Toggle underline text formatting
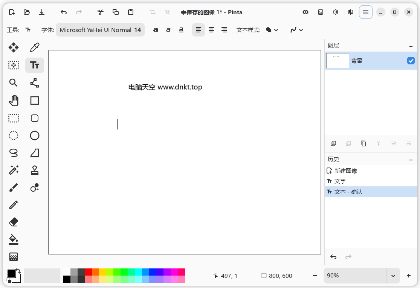Image resolution: width=420 pixels, height=288 pixels. [x=181, y=30]
